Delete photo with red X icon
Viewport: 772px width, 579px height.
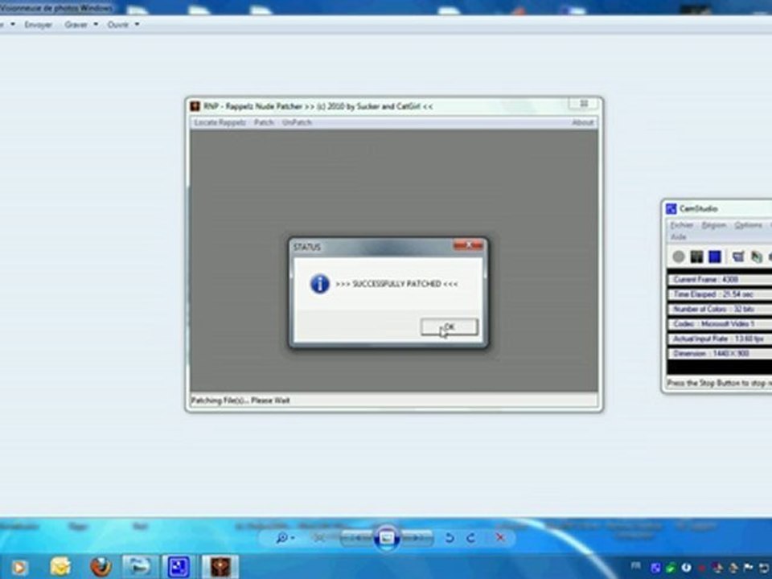[499, 538]
